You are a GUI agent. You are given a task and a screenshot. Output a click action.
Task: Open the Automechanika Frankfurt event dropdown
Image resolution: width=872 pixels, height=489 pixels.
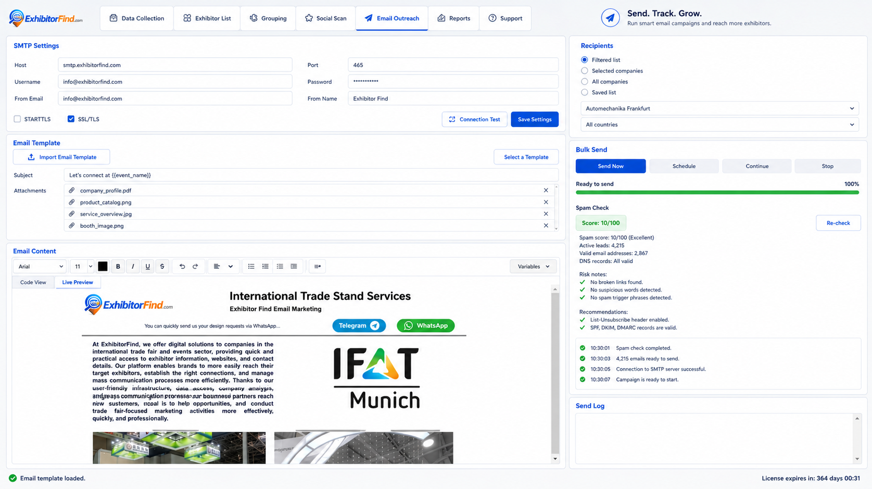tap(719, 109)
